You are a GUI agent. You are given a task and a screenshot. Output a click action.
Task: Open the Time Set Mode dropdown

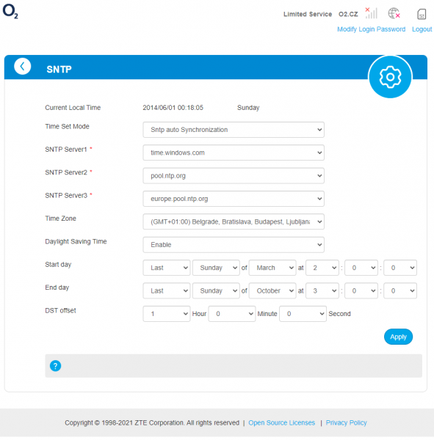[x=234, y=130]
